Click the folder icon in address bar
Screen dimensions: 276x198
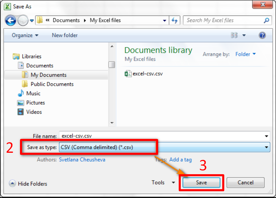40,20
